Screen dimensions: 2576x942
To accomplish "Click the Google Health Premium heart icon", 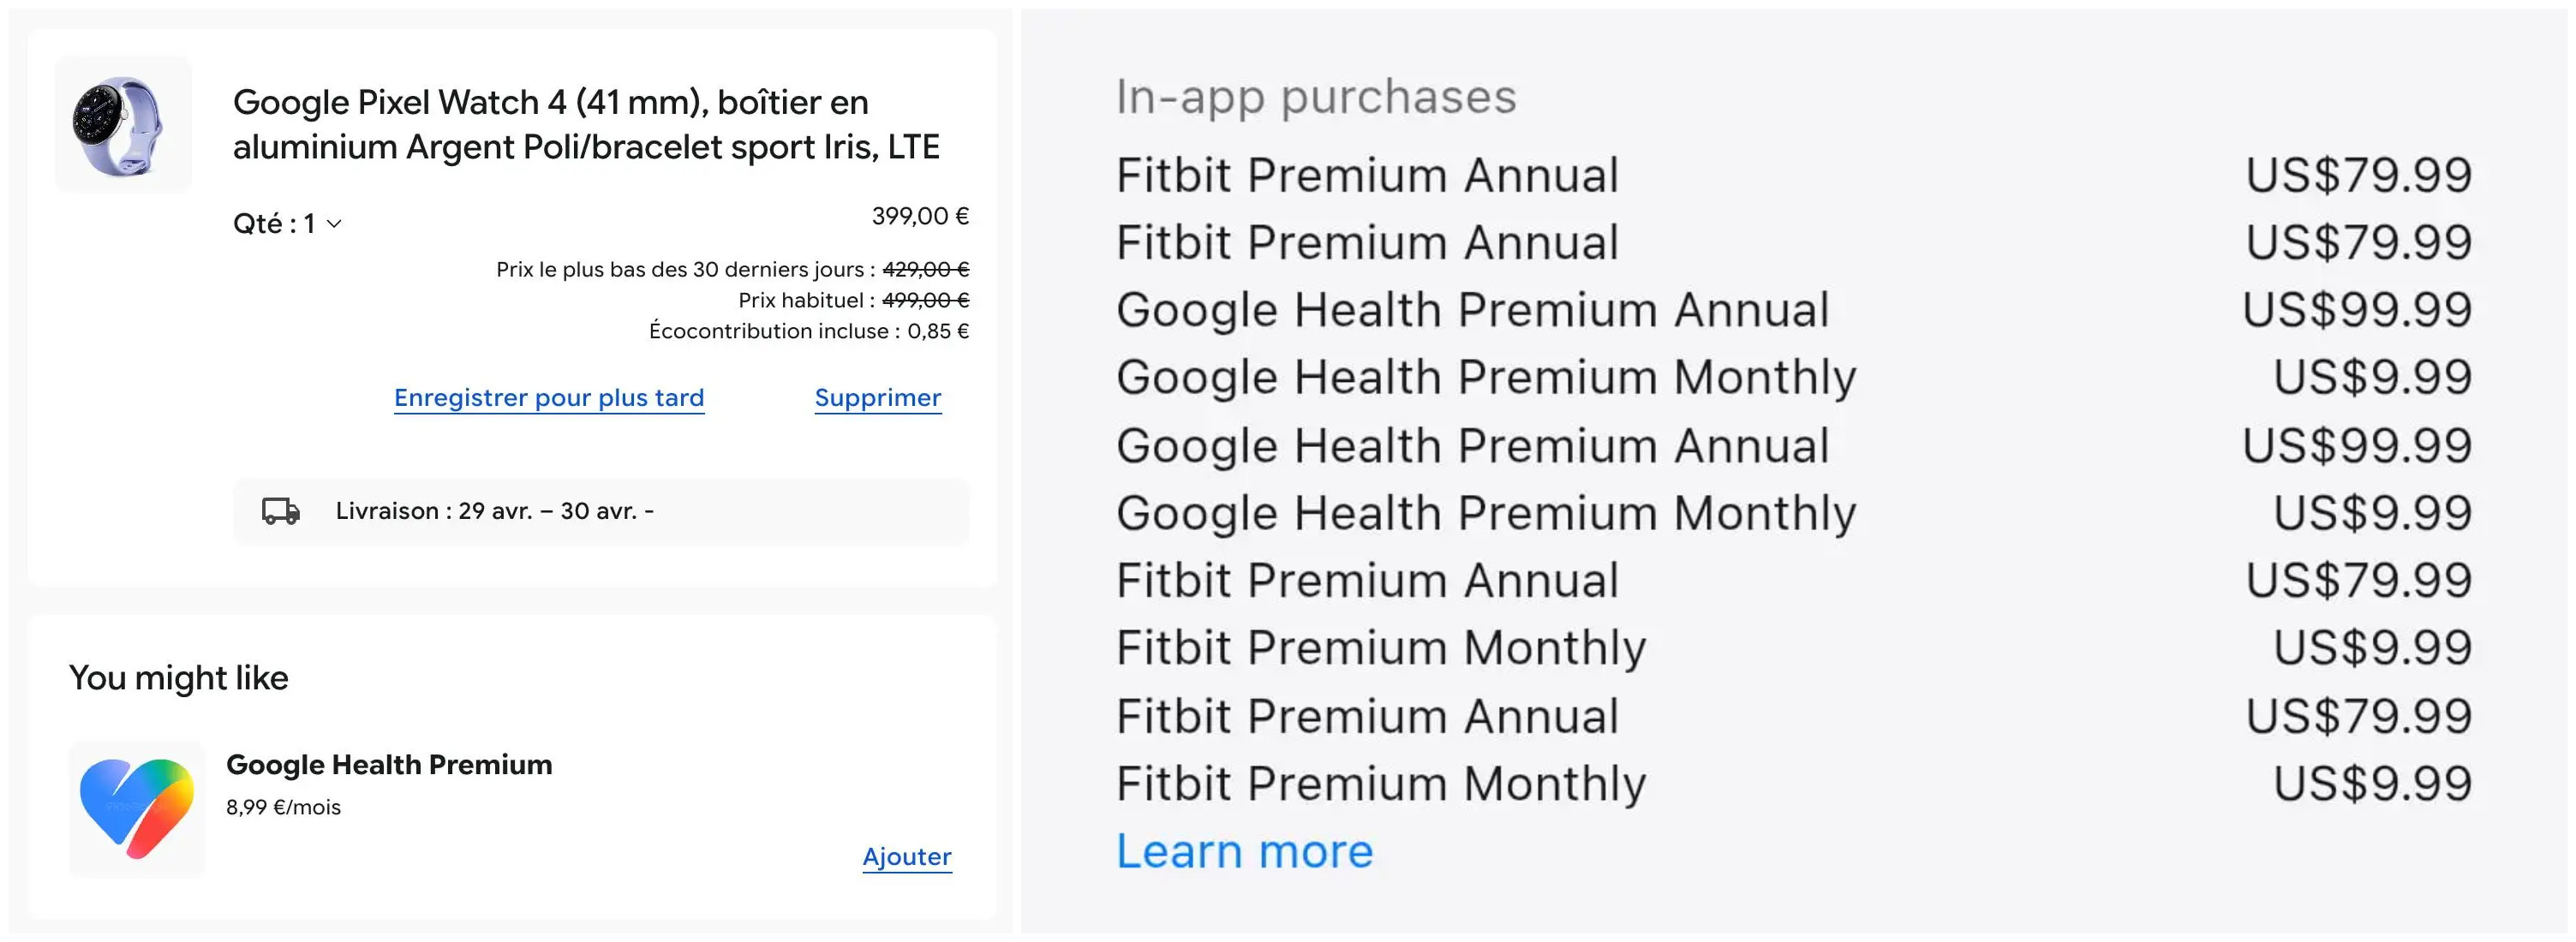I will (137, 808).
